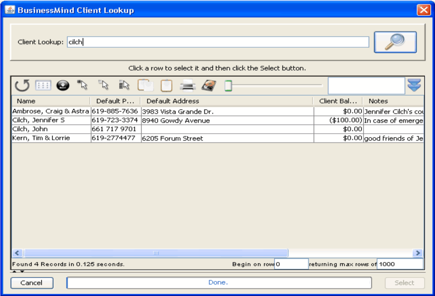Click the cursor icon with light square
Viewport: 435px width, 296px height.
[x=103, y=85]
